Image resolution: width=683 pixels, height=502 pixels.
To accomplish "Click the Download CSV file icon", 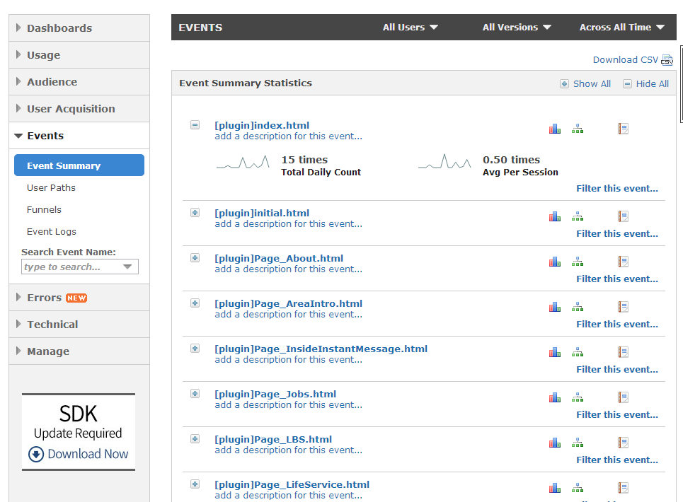I will [x=667, y=60].
